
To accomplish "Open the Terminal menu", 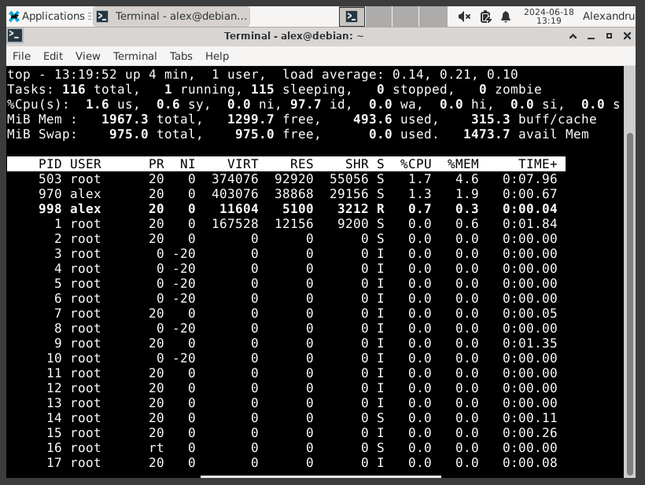I will pos(135,56).
